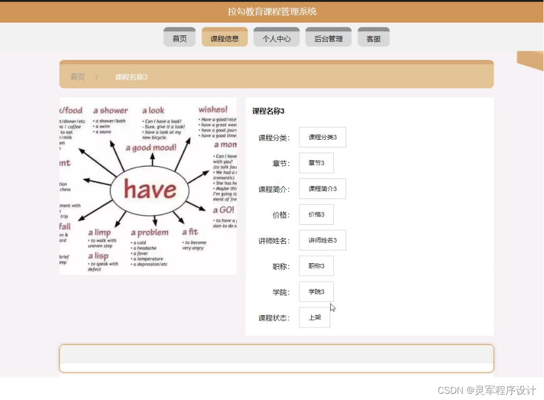Open the 客服 customer service tab
This screenshot has height=400, width=544.
[373, 37]
